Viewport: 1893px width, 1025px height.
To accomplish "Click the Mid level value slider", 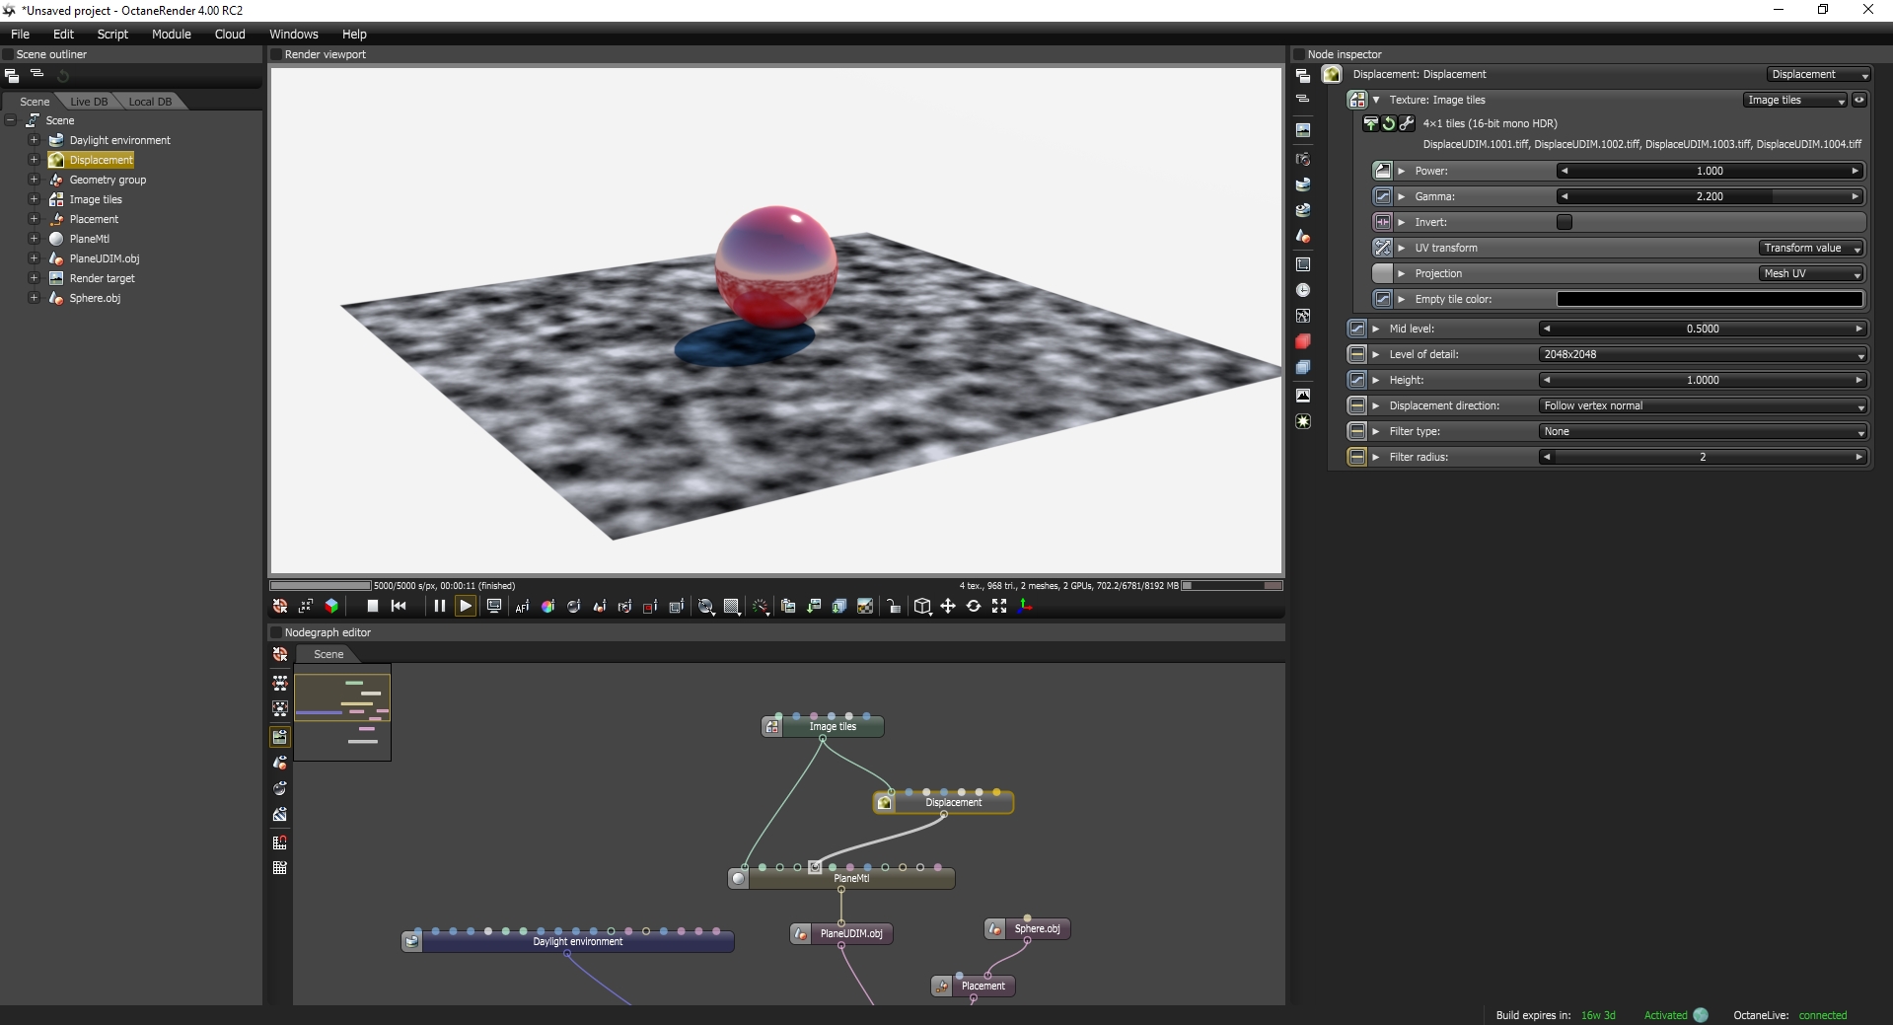I will pyautogui.click(x=1703, y=329).
